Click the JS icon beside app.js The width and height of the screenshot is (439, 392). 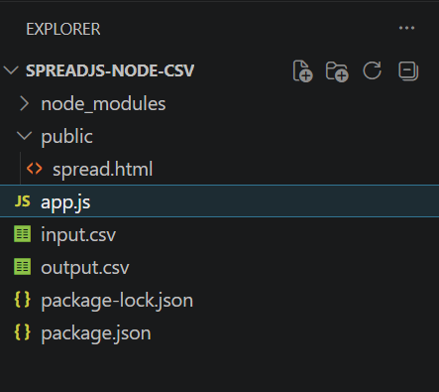coord(23,201)
